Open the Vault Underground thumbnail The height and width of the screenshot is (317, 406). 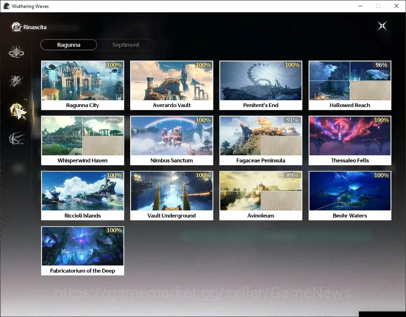[x=172, y=191]
